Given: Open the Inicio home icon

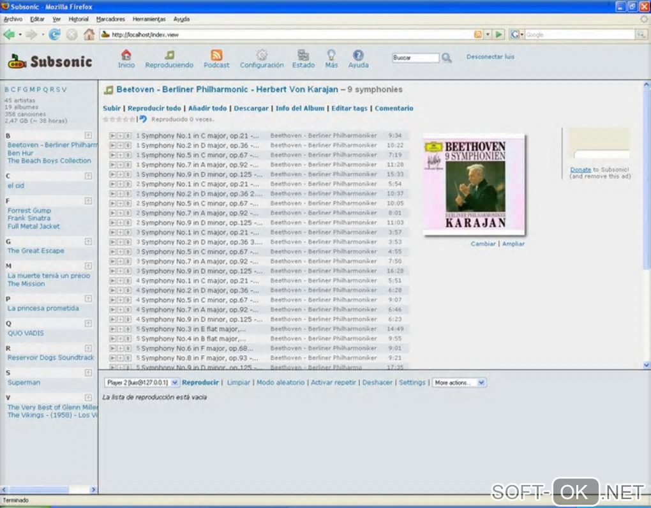Looking at the screenshot, I should point(126,55).
